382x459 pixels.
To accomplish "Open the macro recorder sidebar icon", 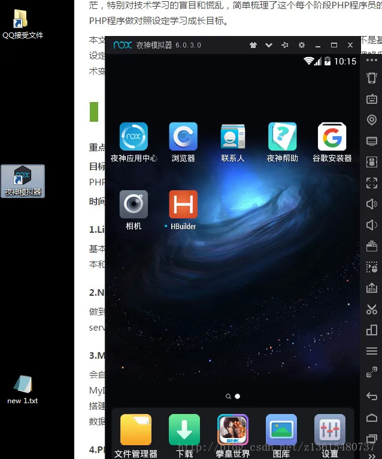I will click(x=372, y=267).
